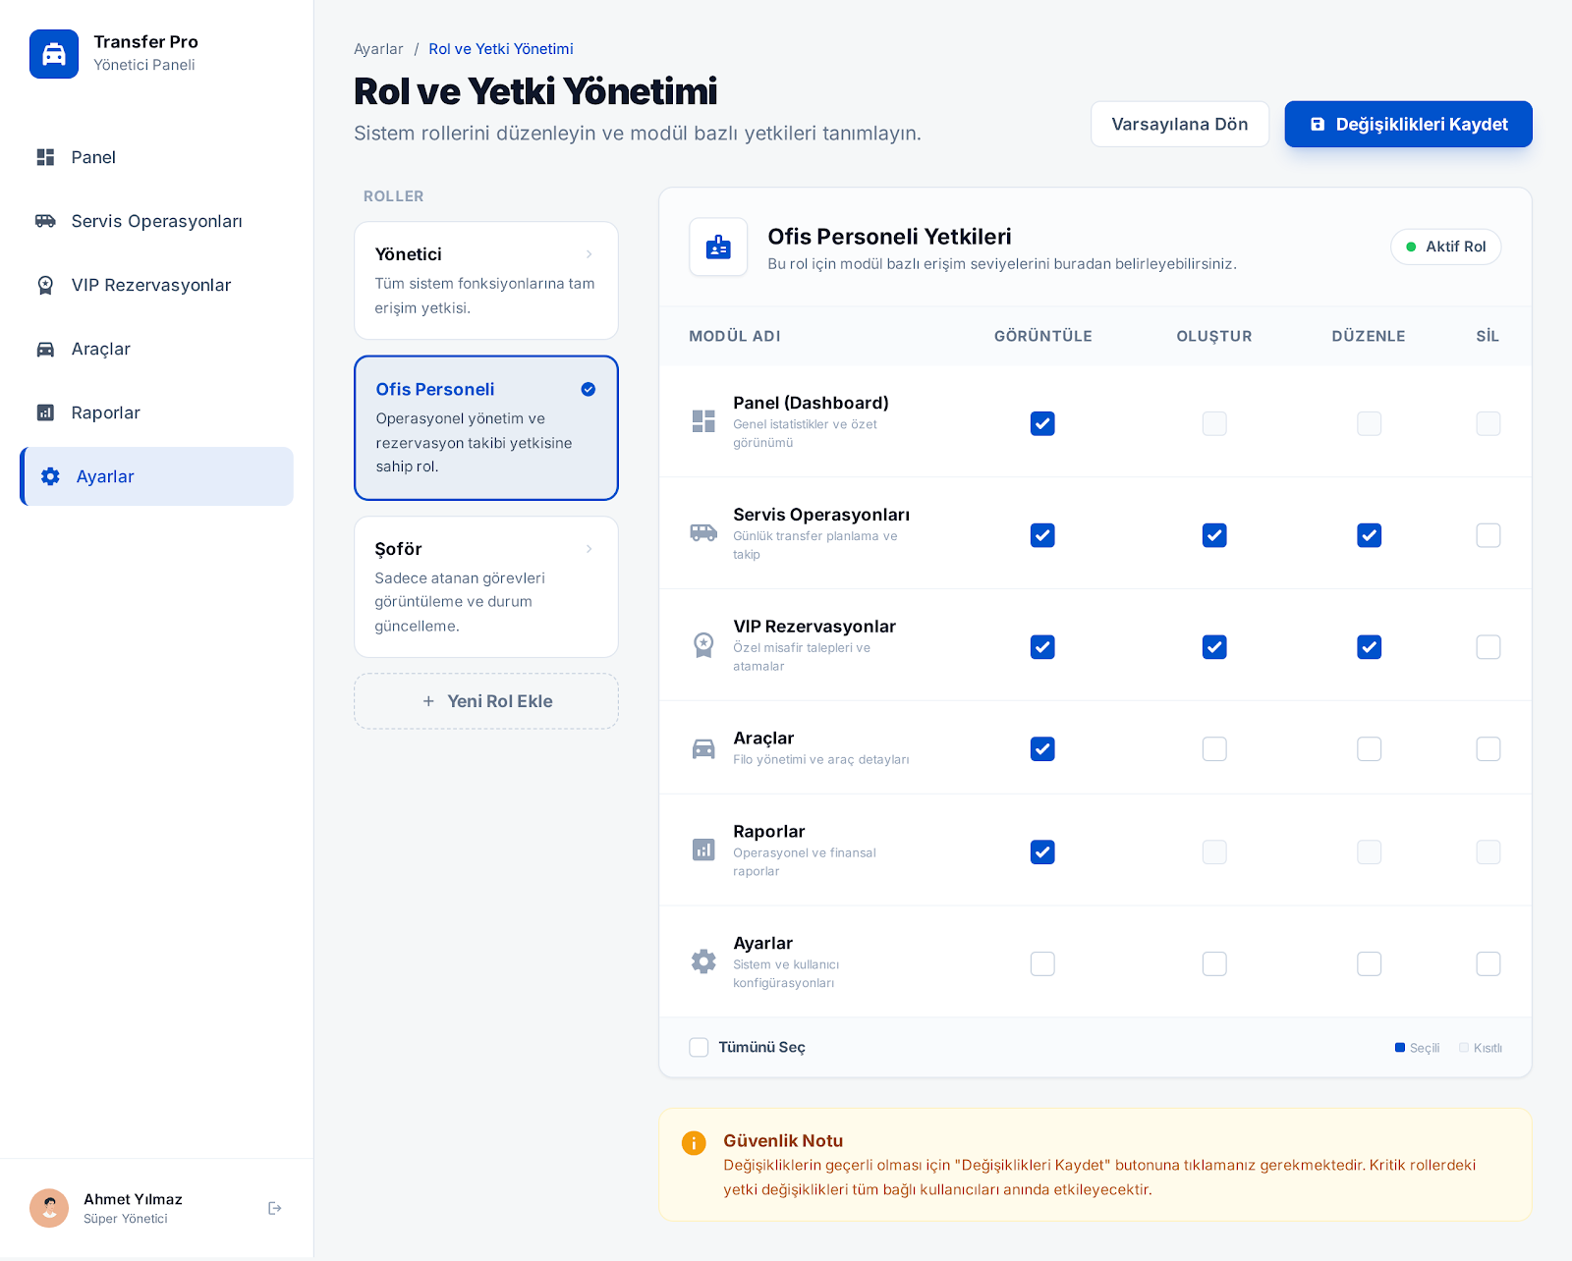Click the chart icon in Raporlar module row
This screenshot has width=1572, height=1261.
point(703,850)
